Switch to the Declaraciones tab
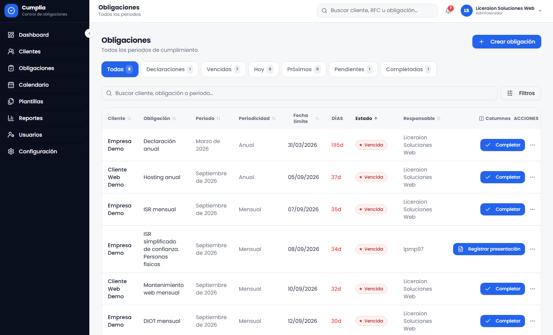Screen dimensions: 553x335 click(170, 69)
